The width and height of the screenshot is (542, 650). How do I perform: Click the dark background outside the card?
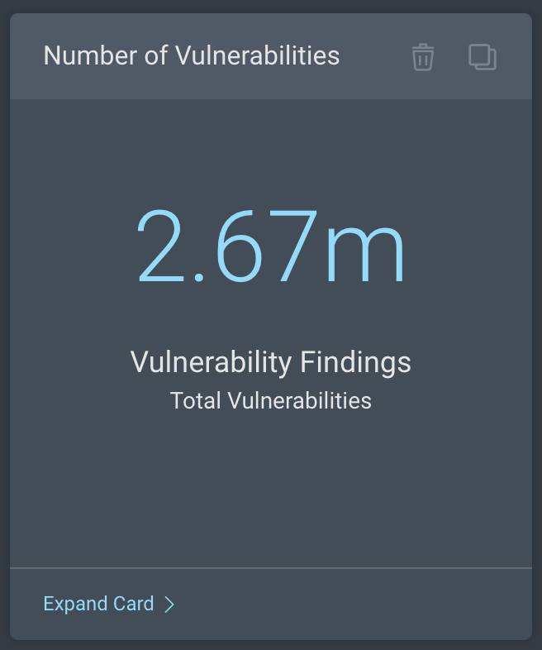(4, 331)
